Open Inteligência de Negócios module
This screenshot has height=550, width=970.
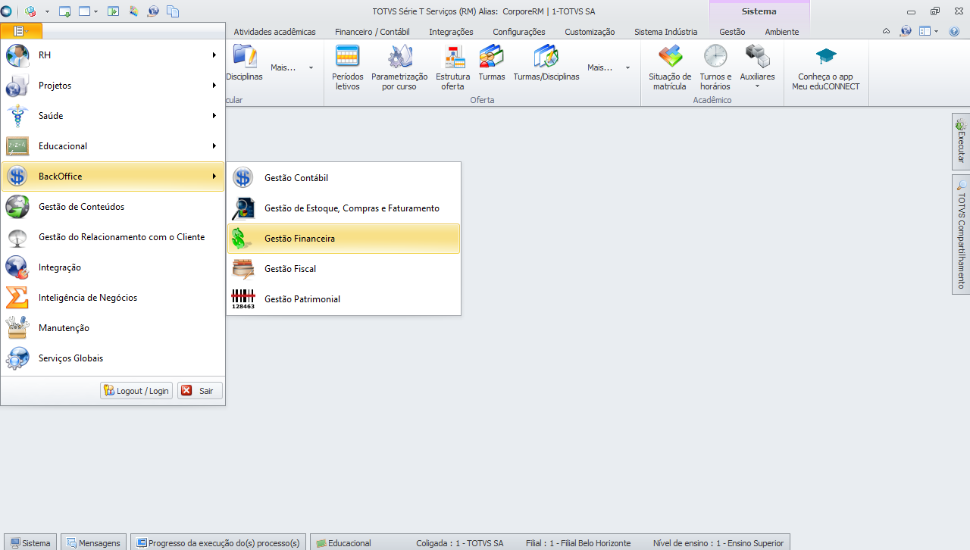click(112, 298)
